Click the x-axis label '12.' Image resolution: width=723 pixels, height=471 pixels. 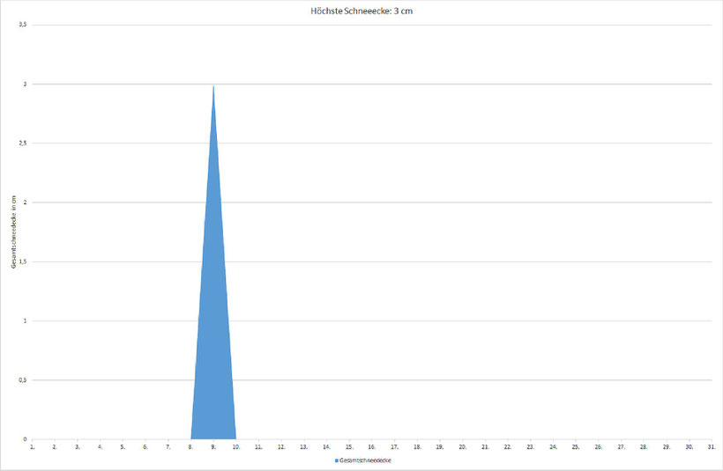(x=281, y=446)
